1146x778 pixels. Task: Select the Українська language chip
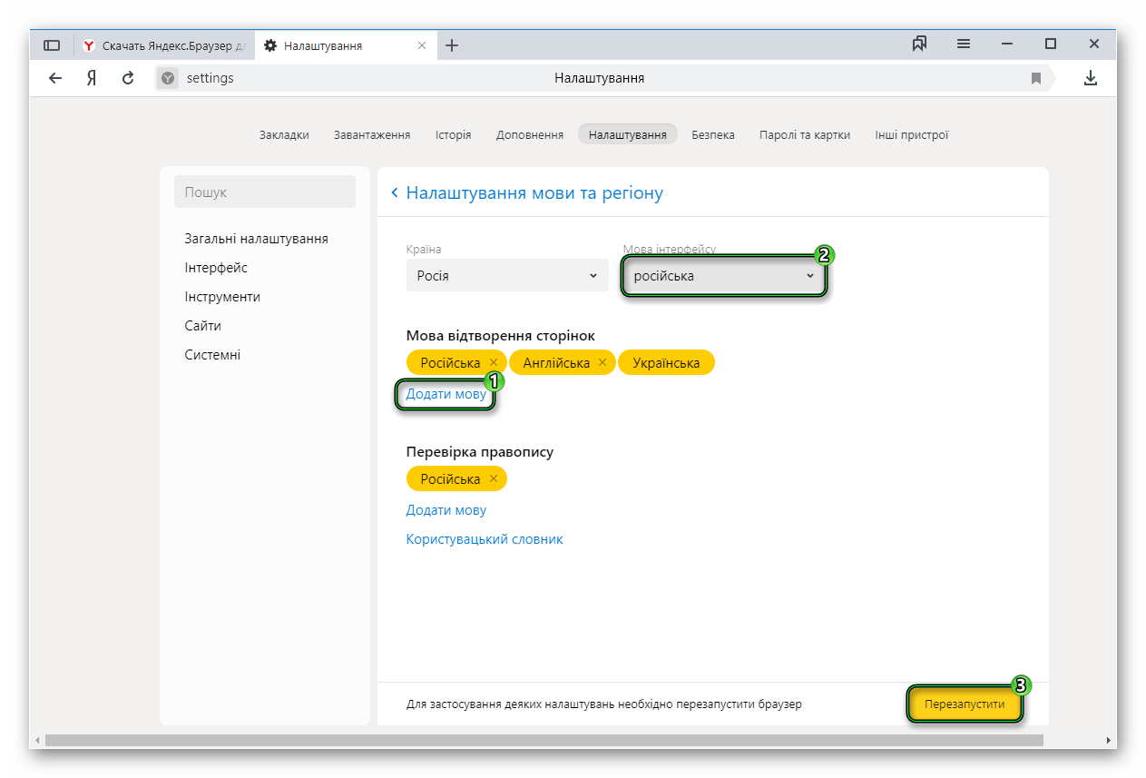pos(666,363)
